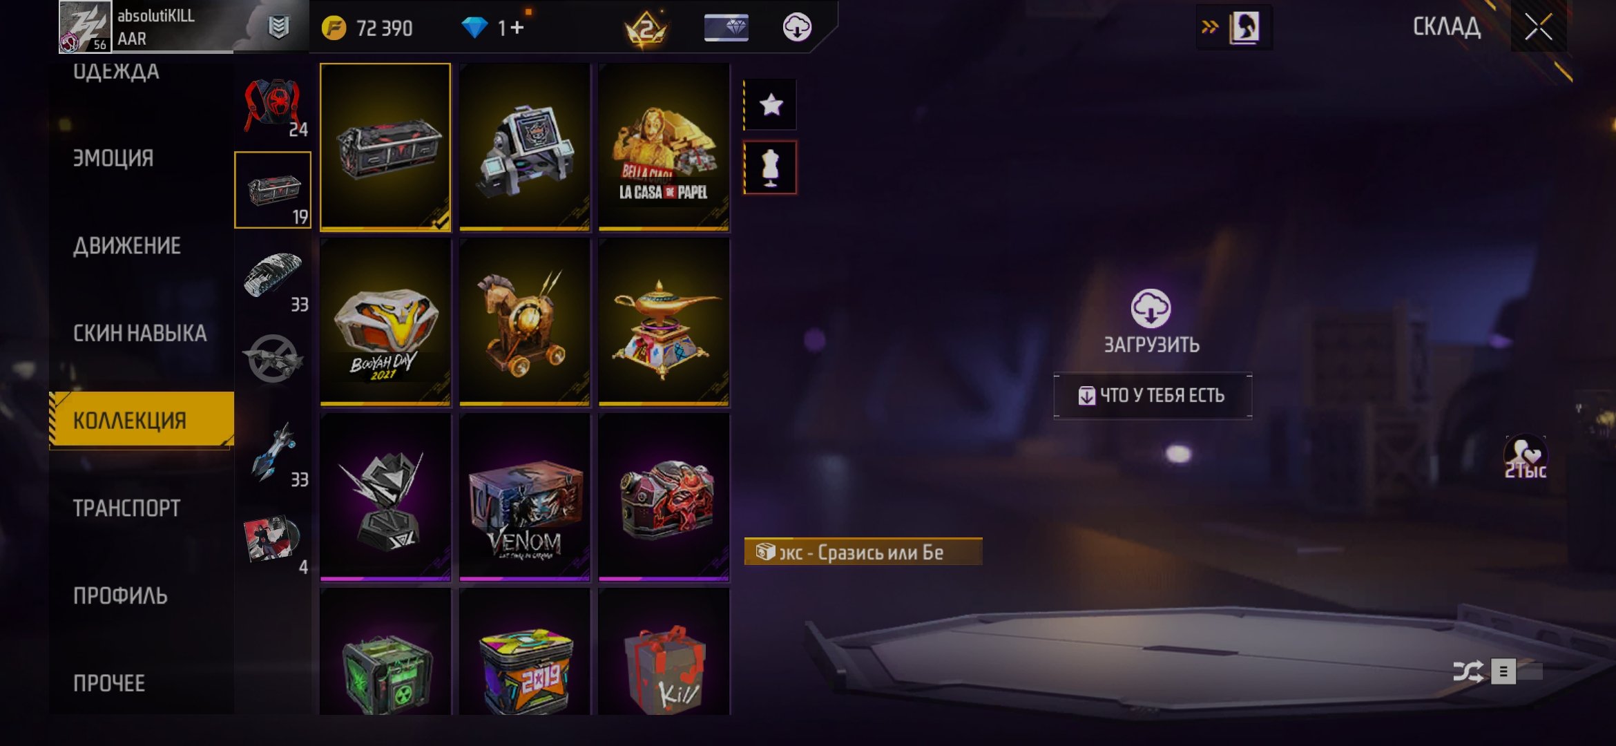Open the ЧТО У ТЕБЯ ЕСТЬ button
This screenshot has width=1616, height=746.
(1153, 396)
